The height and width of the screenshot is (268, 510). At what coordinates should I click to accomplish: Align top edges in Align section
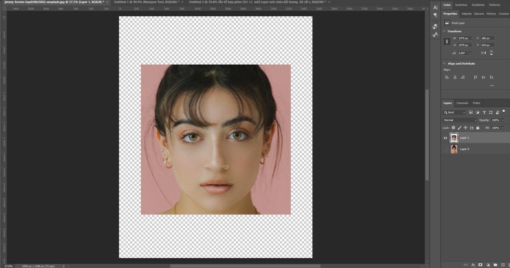[x=476, y=77]
